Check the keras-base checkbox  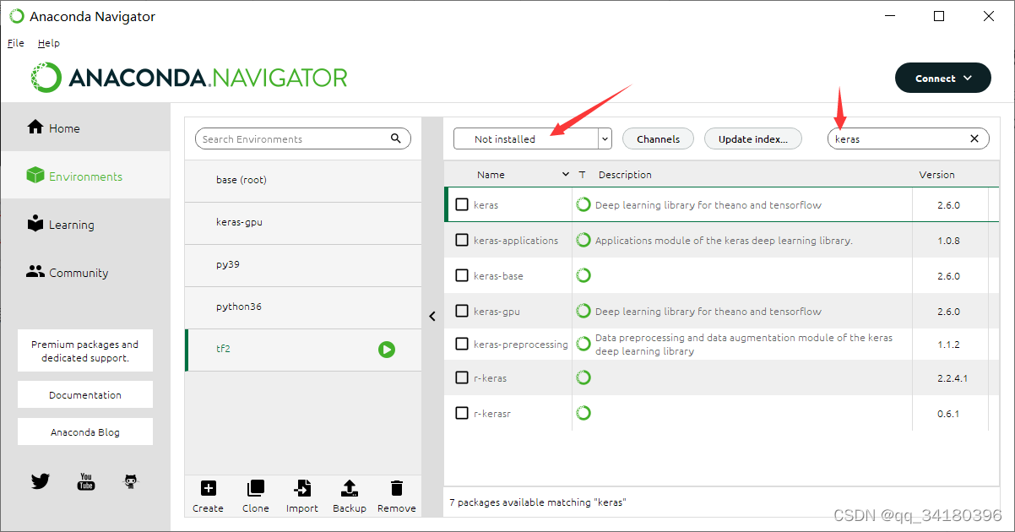[462, 275]
